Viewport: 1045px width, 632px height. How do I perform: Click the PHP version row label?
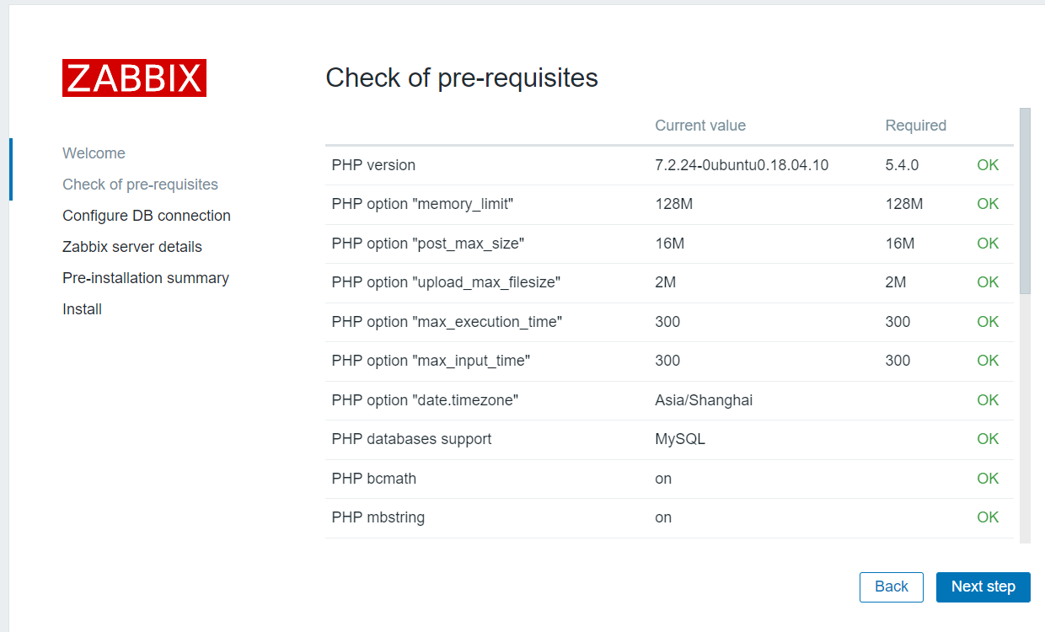click(x=373, y=165)
